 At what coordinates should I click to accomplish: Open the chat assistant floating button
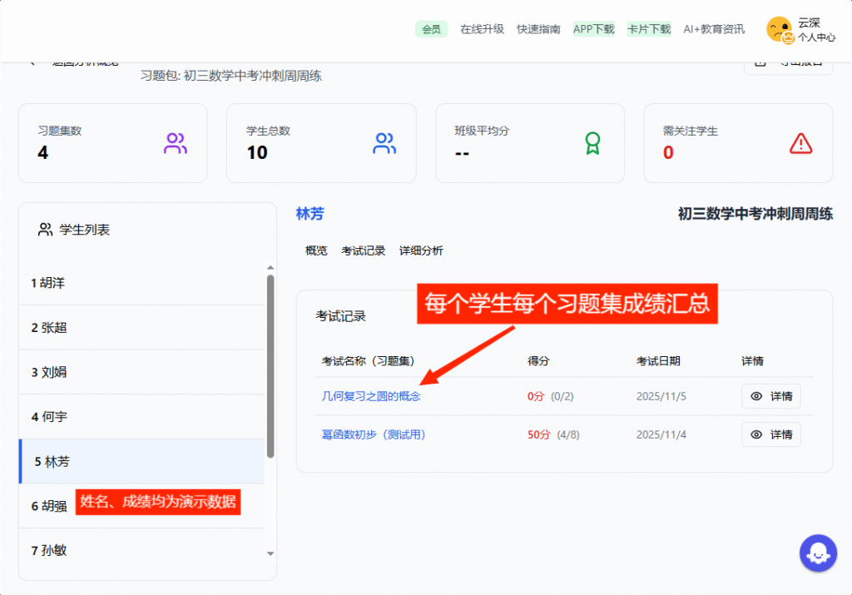pyautogui.click(x=817, y=553)
